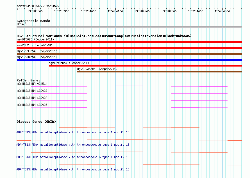Click ruler tick label 135284100
This screenshot has height=178, width=250.
[x=115, y=11]
